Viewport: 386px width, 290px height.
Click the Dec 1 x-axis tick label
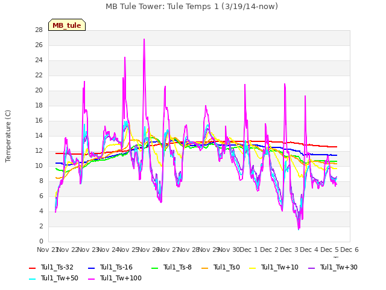point(248,250)
